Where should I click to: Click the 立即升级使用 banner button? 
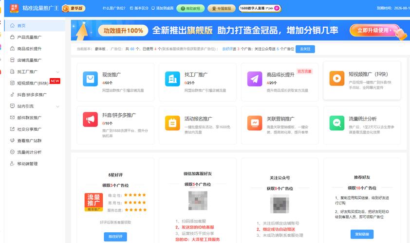(x=375, y=31)
